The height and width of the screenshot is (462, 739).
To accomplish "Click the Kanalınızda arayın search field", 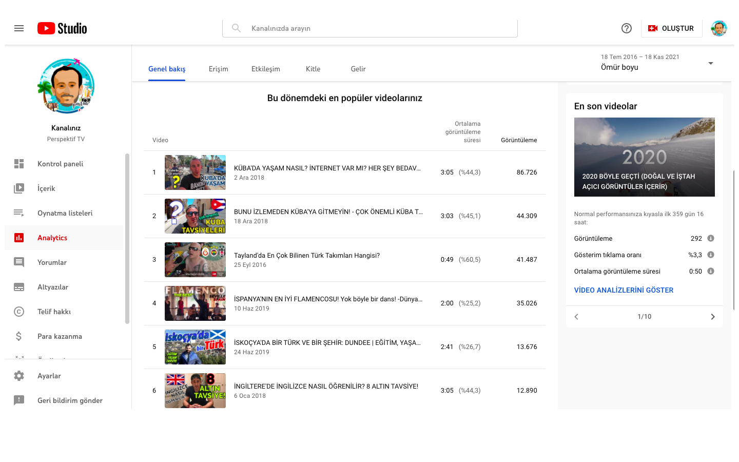I will pos(370,28).
